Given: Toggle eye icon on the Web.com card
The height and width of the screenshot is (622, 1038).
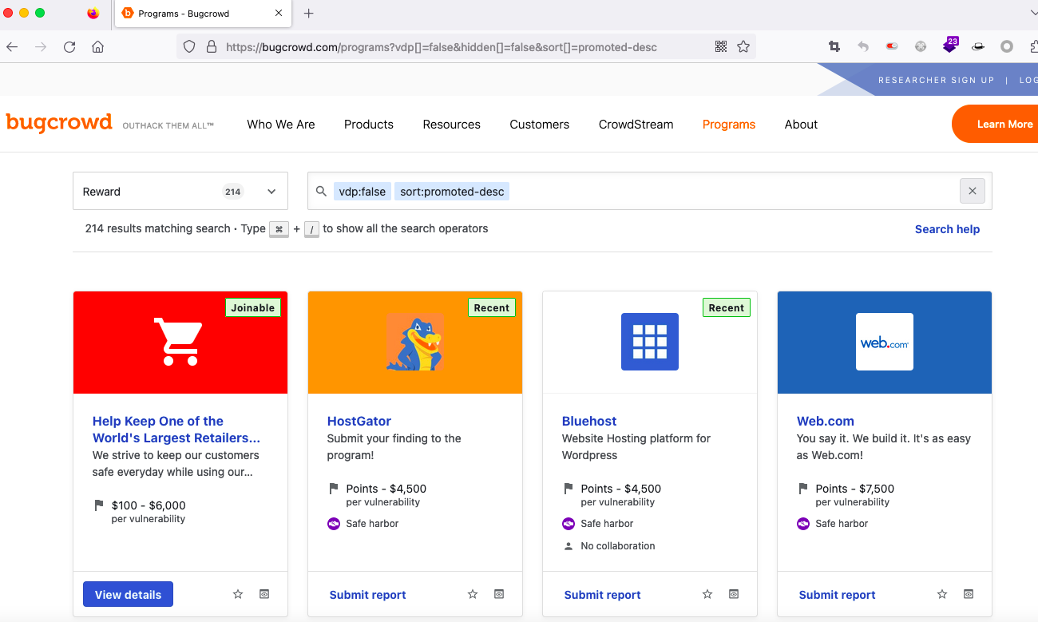Looking at the screenshot, I should tap(969, 594).
